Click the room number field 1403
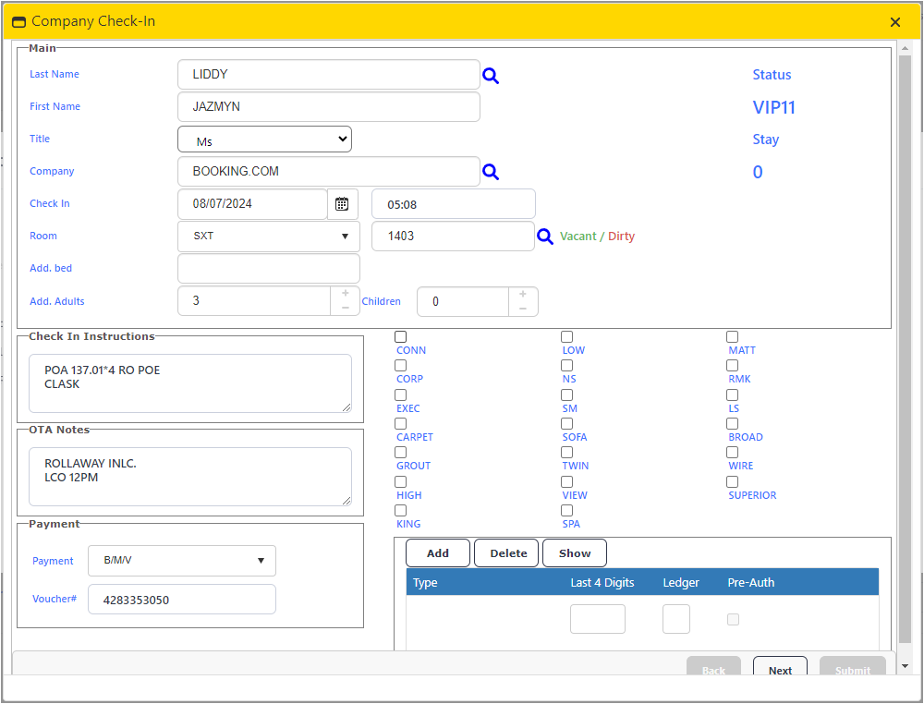The image size is (924, 704). point(453,237)
